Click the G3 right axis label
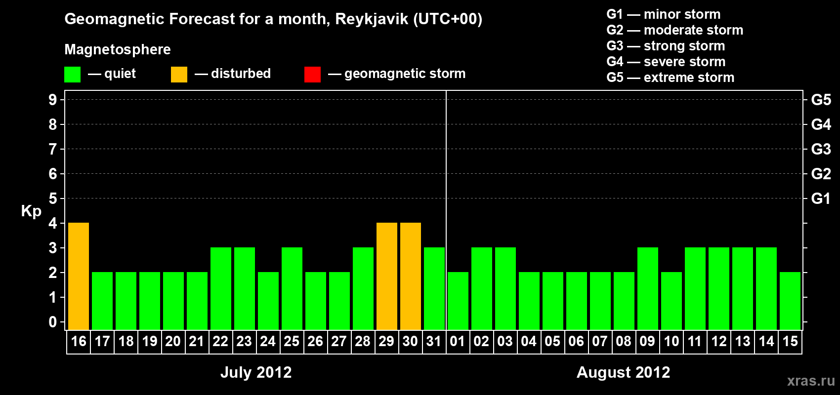Screen dimensions: 840x395 (x=821, y=149)
